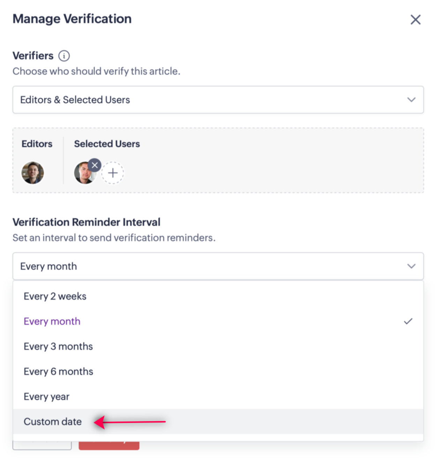Select Every 3 months interval
The height and width of the screenshot is (465, 436).
[x=218, y=346]
